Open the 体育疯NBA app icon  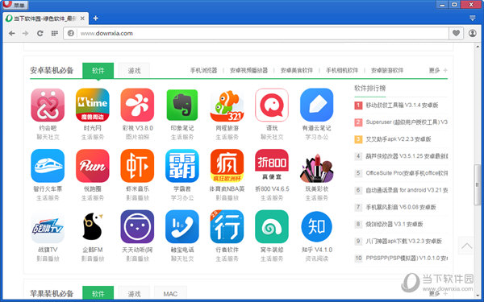coord(227,166)
